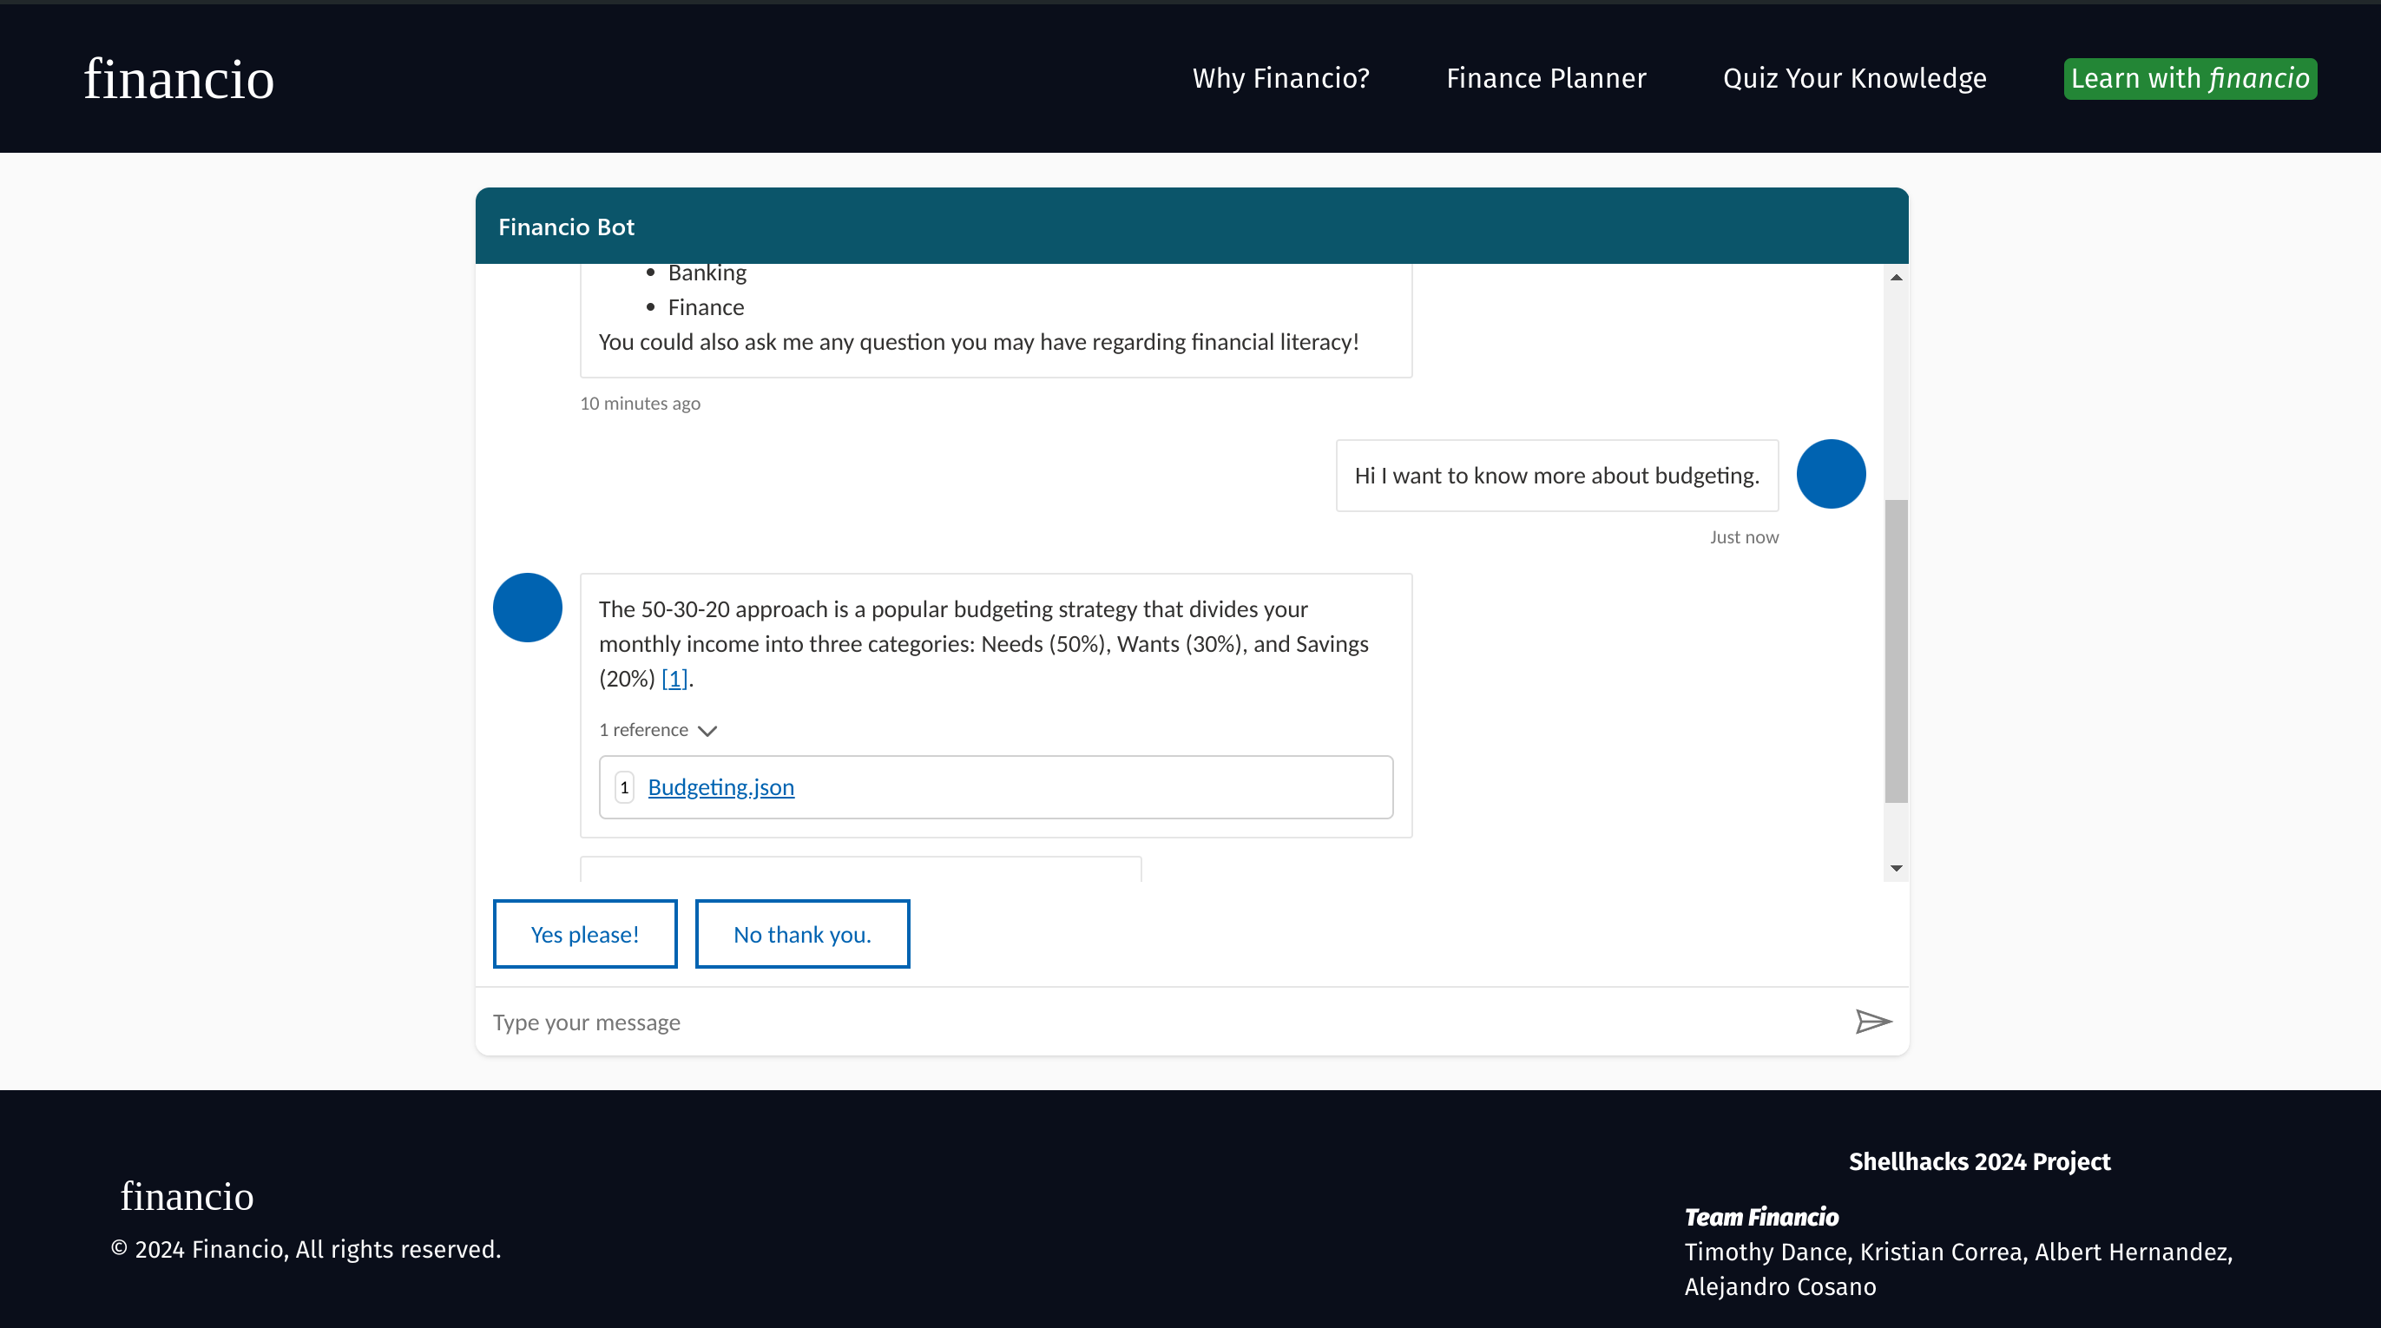2381x1328 pixels.
Task: Open the Why Financio? menu item
Action: click(1280, 79)
